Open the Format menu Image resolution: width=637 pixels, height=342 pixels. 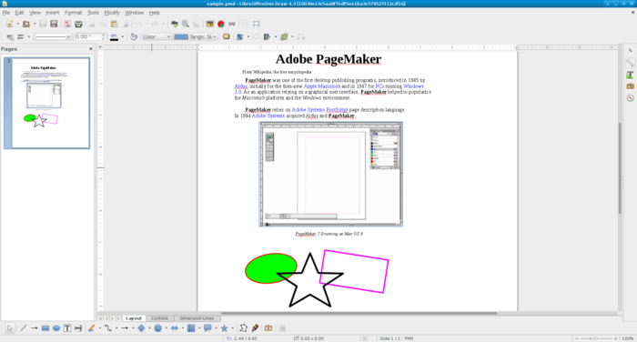73,13
